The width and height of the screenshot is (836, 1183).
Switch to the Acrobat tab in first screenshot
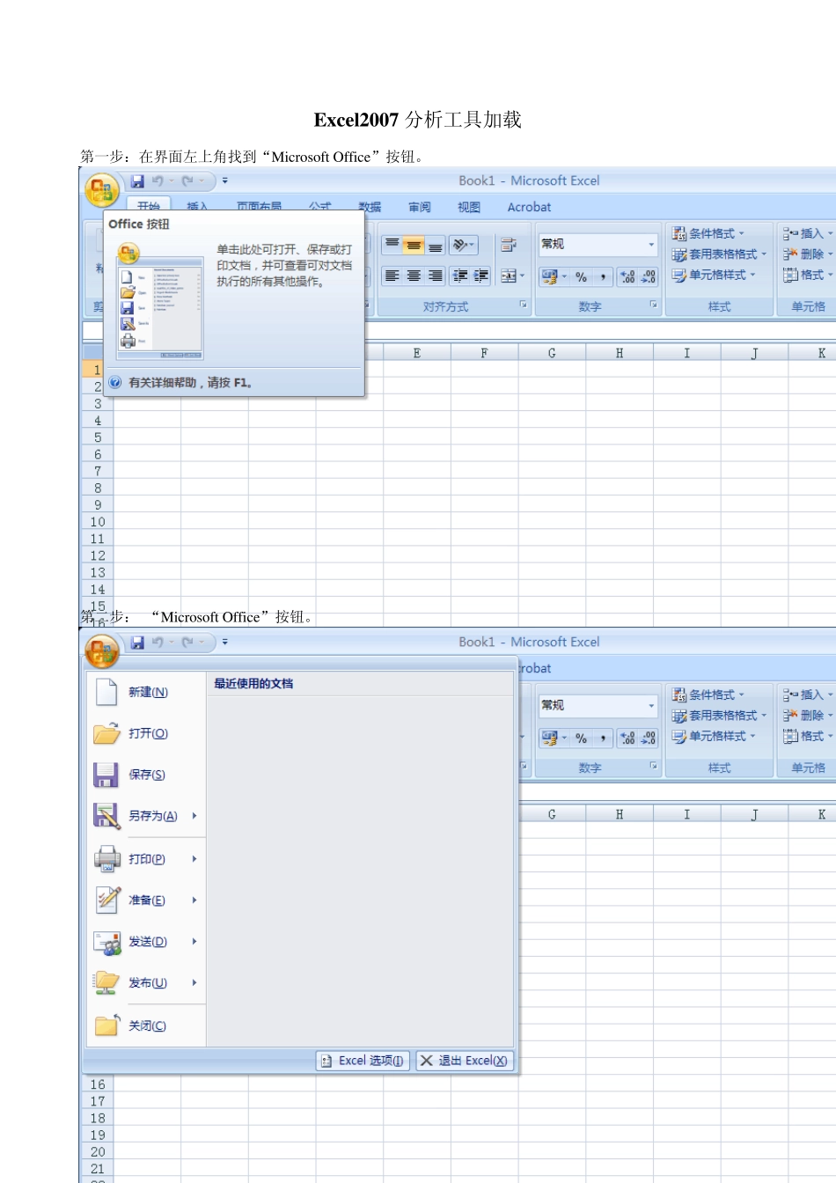[529, 208]
